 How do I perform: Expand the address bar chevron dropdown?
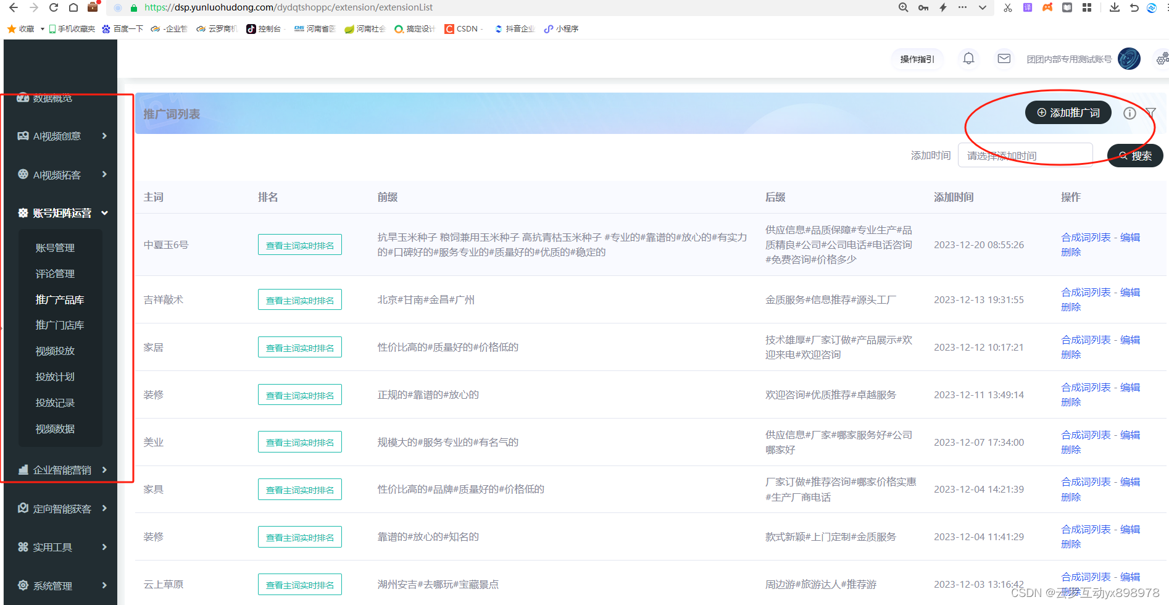983,7
